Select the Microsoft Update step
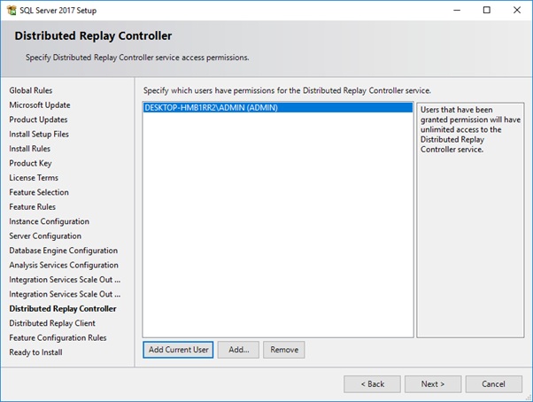 tap(40, 105)
